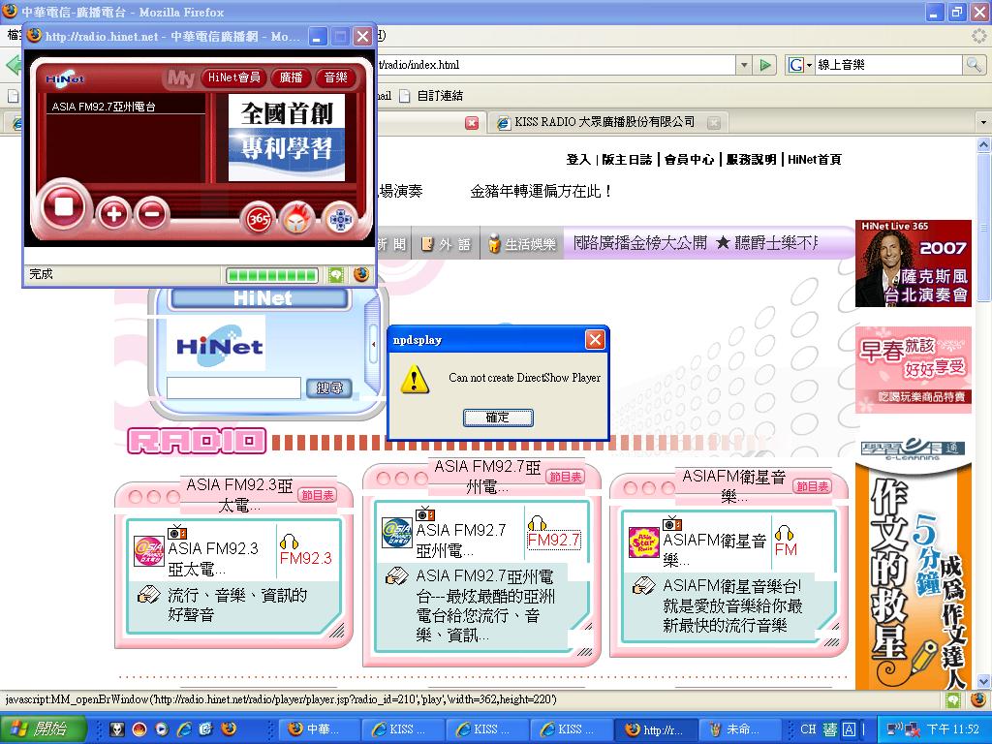Click the 全國首創 專利學習 banner in player

pos(287,138)
